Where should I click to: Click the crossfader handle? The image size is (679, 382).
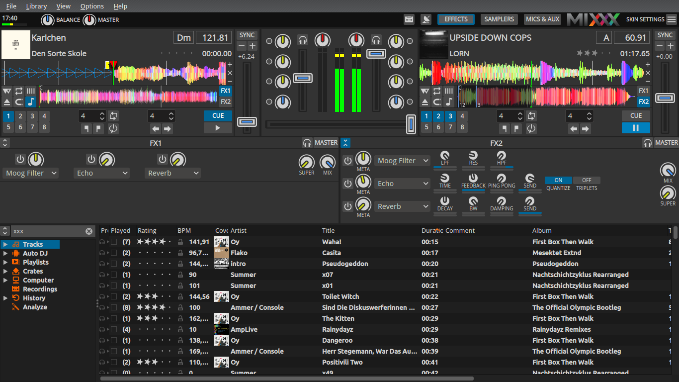click(411, 124)
